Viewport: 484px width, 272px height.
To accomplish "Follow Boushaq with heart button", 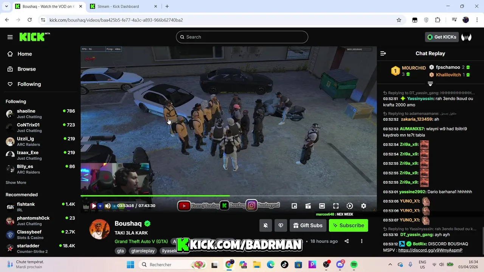I will pos(281,226).
